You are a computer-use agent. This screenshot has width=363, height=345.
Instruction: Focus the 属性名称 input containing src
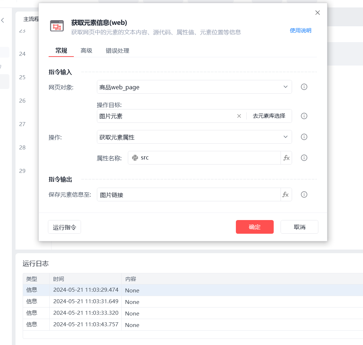point(204,158)
